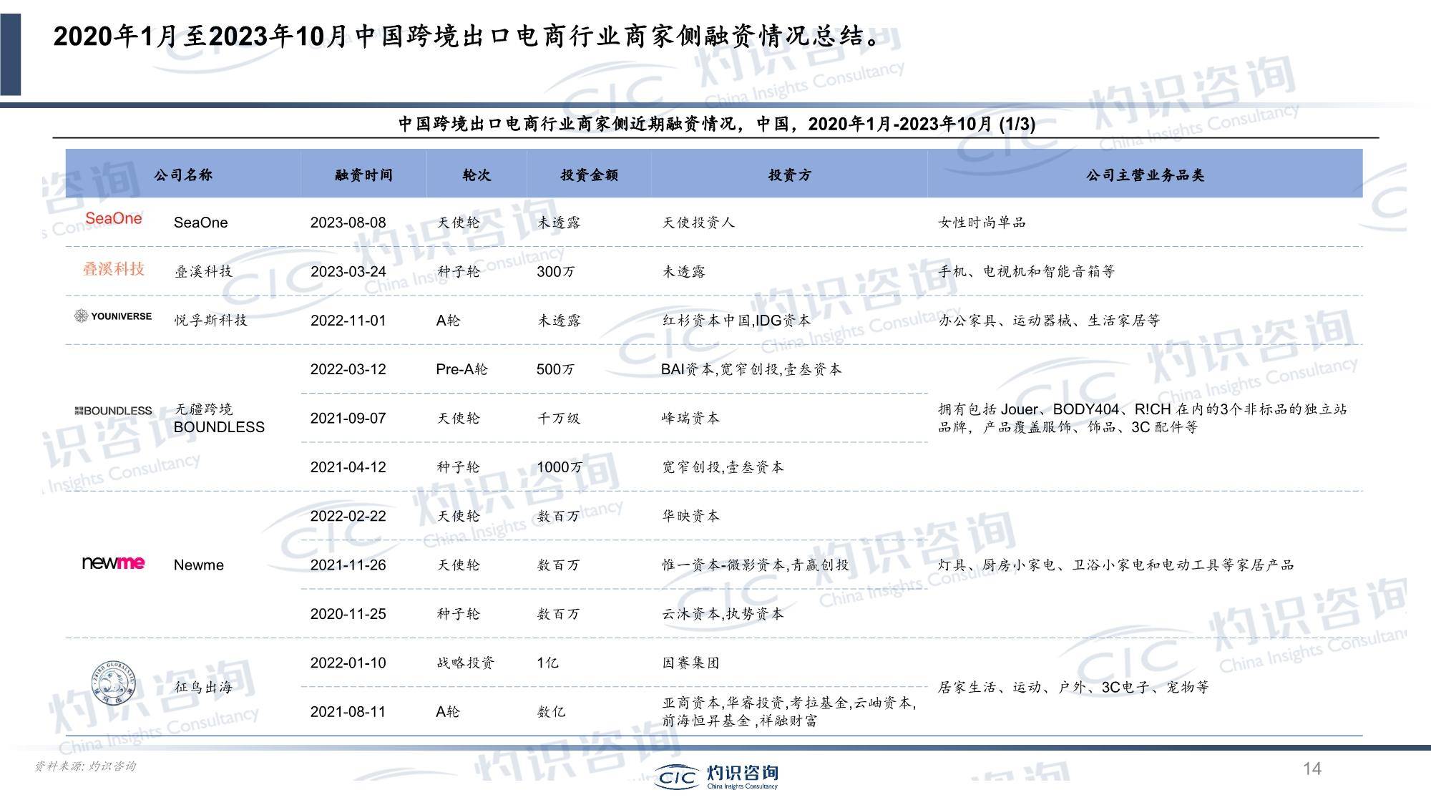Click the newme logo

[113, 562]
